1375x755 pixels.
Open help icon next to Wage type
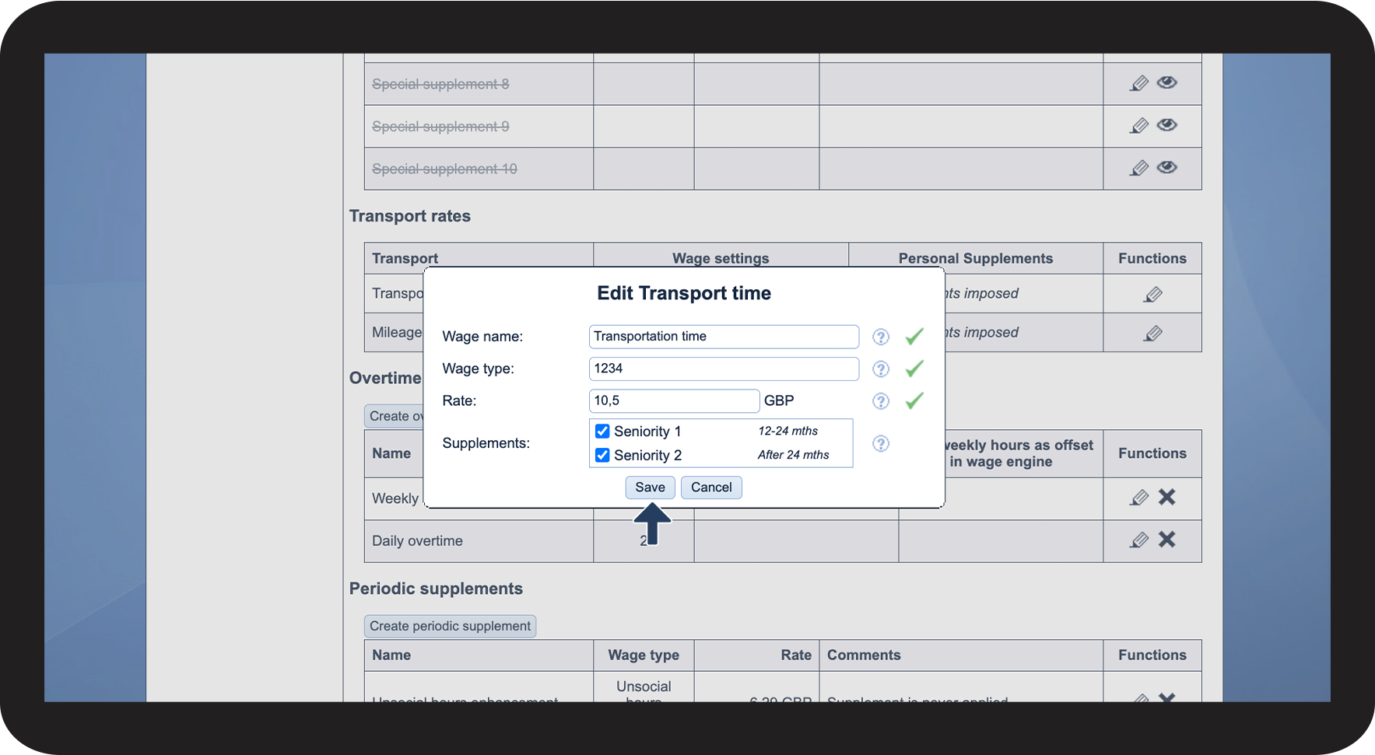[880, 369]
